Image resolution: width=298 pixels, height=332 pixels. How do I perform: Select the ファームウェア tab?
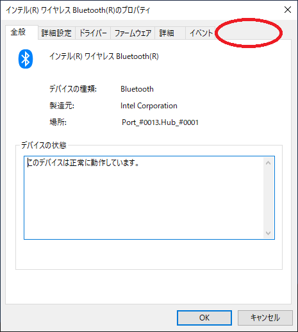(133, 33)
